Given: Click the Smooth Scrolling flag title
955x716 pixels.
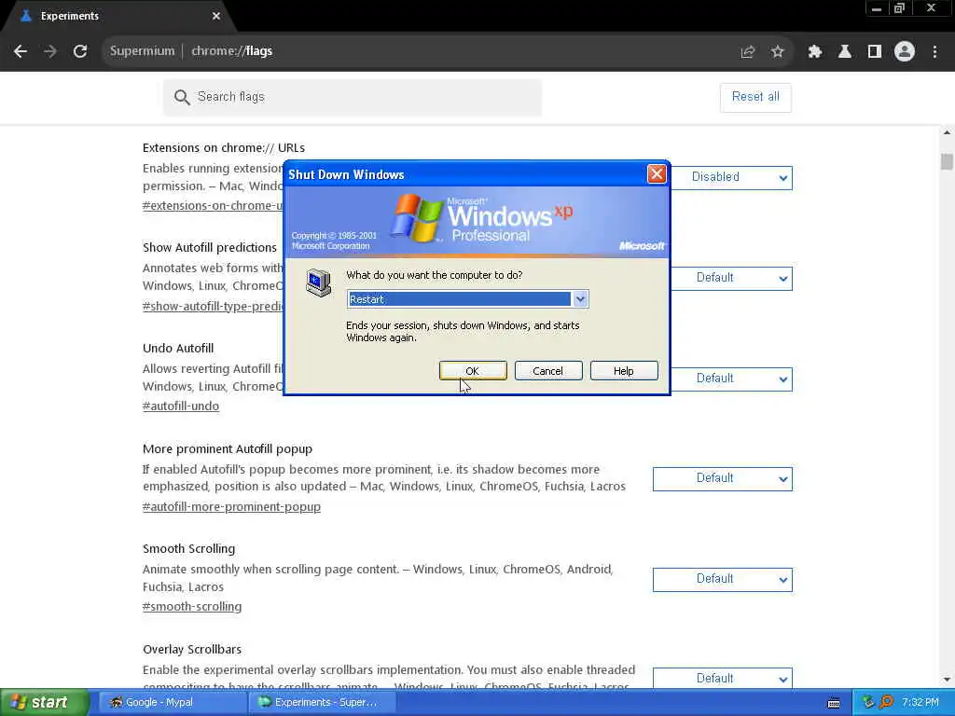Looking at the screenshot, I should (x=188, y=548).
